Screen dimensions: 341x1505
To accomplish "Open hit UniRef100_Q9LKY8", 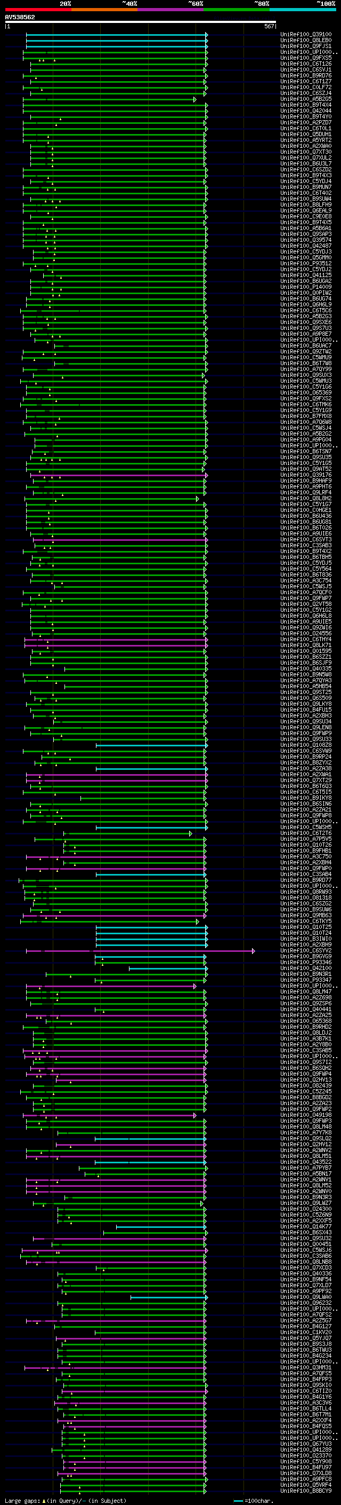I will point(306,704).
